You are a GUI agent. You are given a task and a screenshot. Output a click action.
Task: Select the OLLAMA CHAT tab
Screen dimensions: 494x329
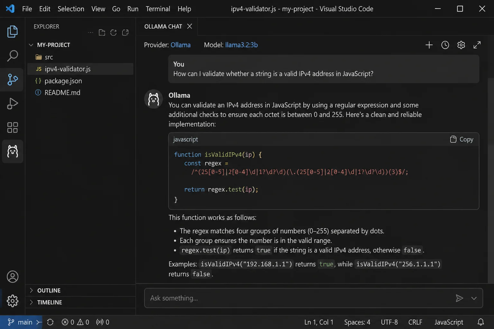(163, 26)
